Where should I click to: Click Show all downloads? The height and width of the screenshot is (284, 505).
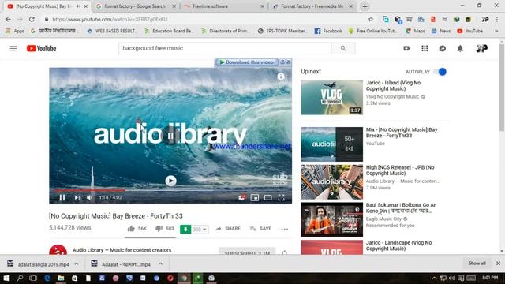tap(477, 263)
